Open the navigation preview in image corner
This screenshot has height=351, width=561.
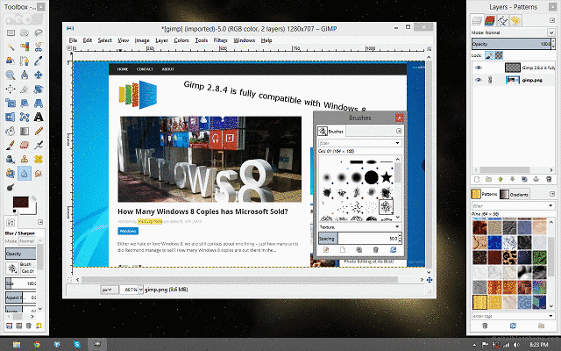(430, 280)
